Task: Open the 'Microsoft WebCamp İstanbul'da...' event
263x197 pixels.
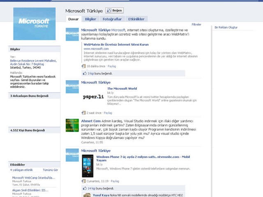Action: tap(33, 177)
